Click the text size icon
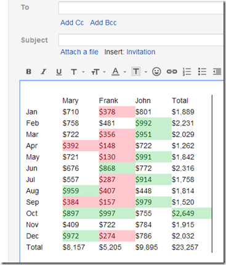The image size is (226, 265). click(95, 72)
